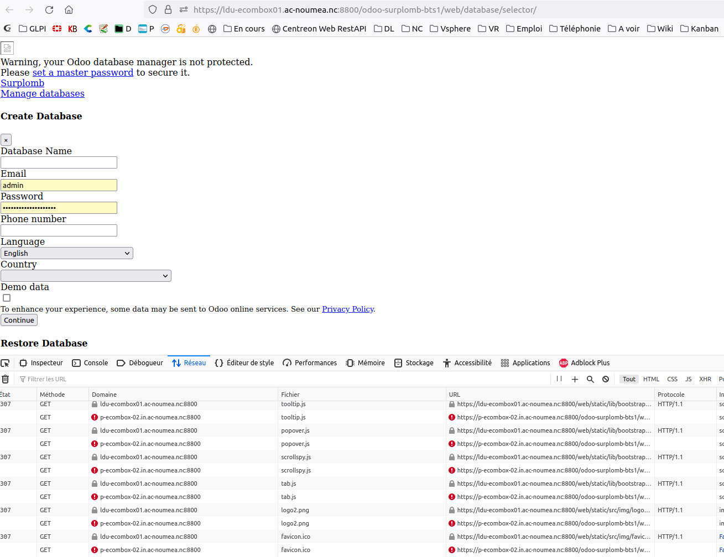Enable the Demo data checkbox
Image resolution: width=724 pixels, height=557 pixels.
[x=7, y=298]
